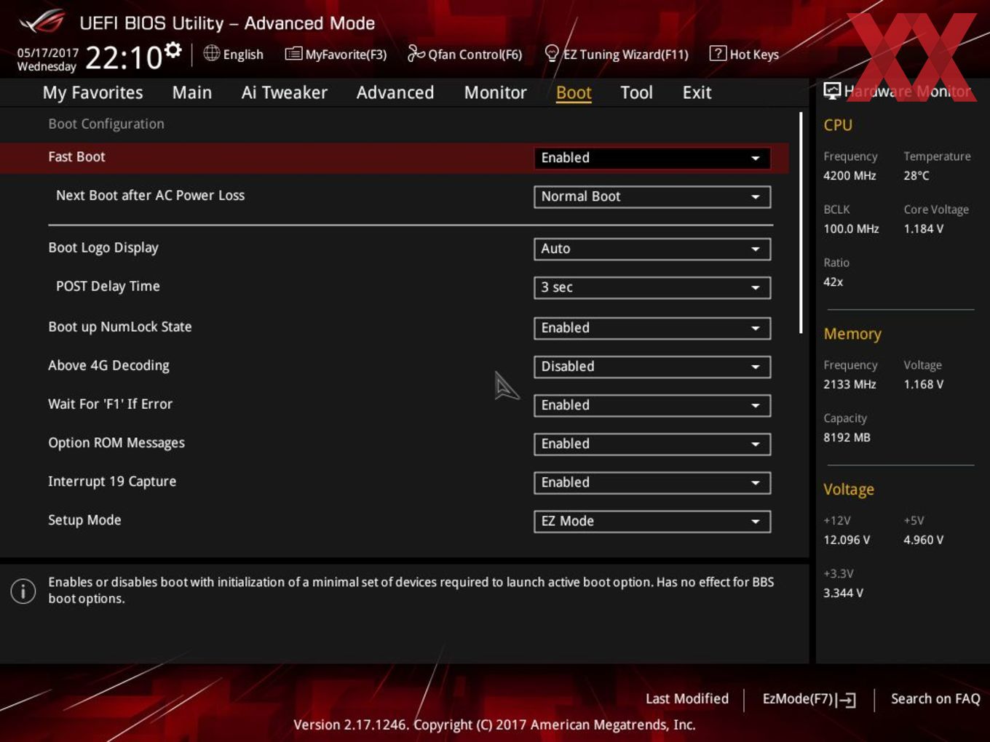Click the Qfan Control fan icon
The height and width of the screenshot is (742, 990).
coord(416,53)
